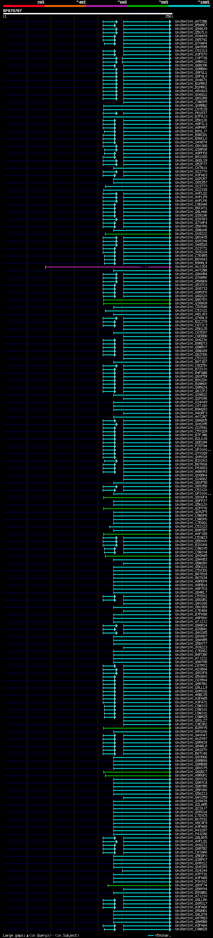
Task: Select hit label UniRef100_Q40595
Action: pos(191,47)
